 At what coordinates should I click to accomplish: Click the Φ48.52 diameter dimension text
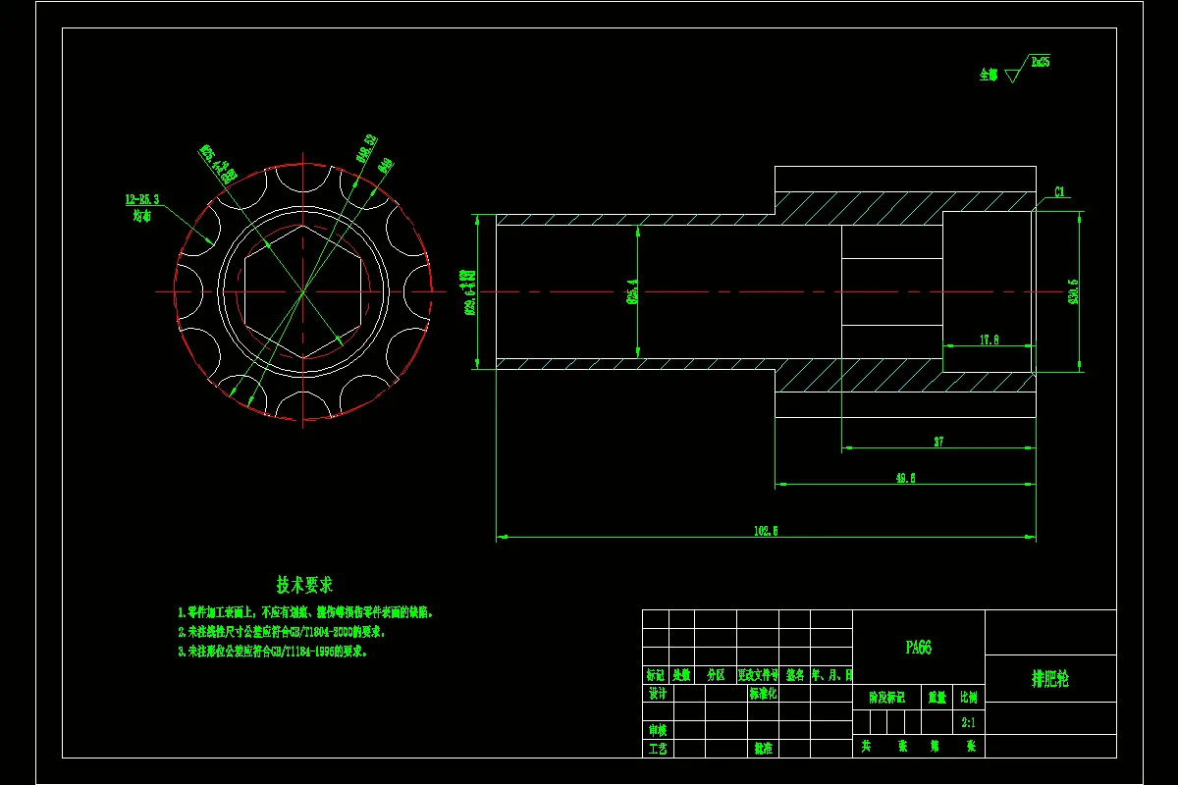point(366,147)
